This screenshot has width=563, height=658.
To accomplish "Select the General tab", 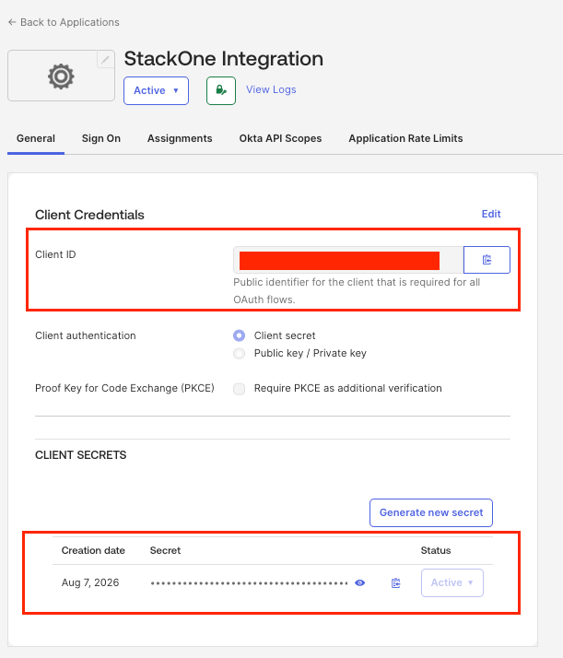I will (x=36, y=138).
